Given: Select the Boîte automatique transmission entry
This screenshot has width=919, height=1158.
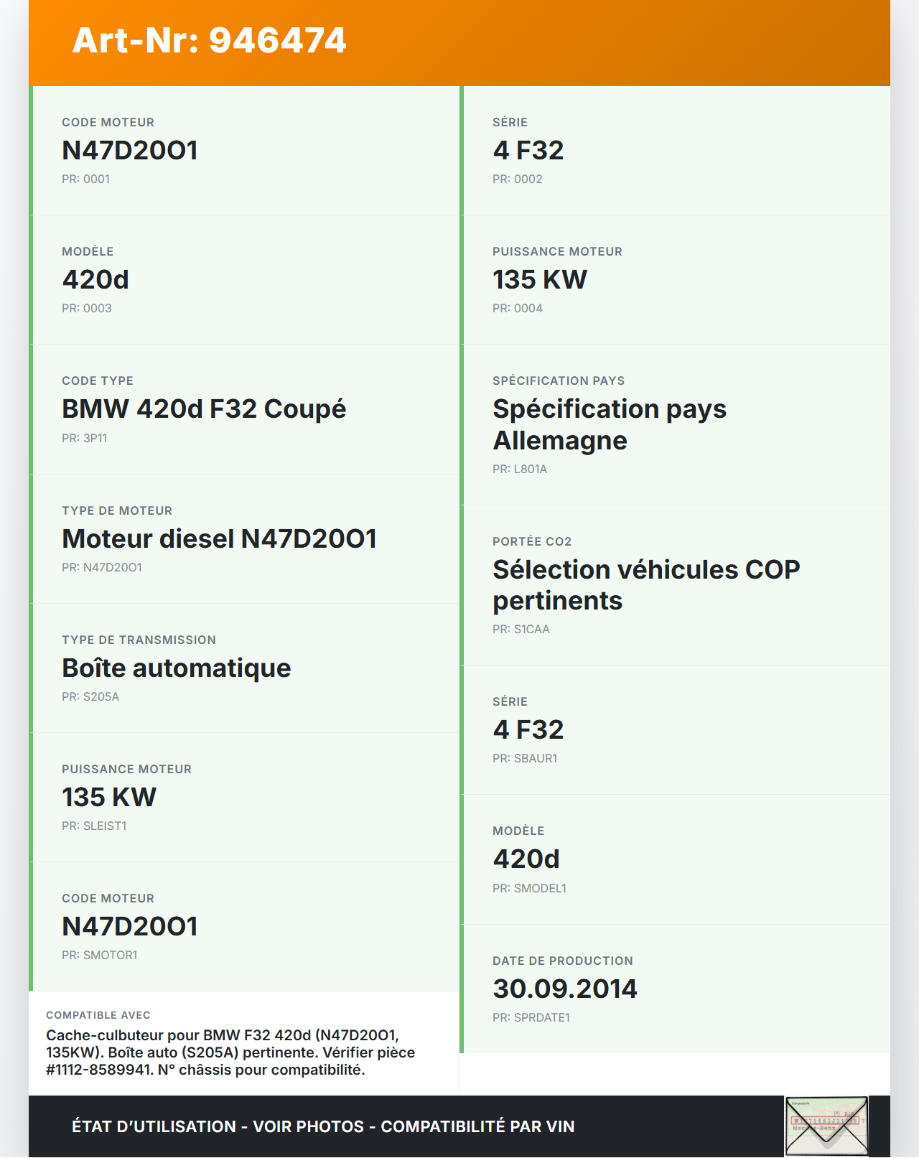Looking at the screenshot, I should (177, 668).
